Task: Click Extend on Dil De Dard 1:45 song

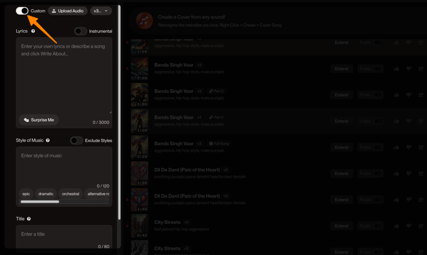Action: [x=342, y=200]
